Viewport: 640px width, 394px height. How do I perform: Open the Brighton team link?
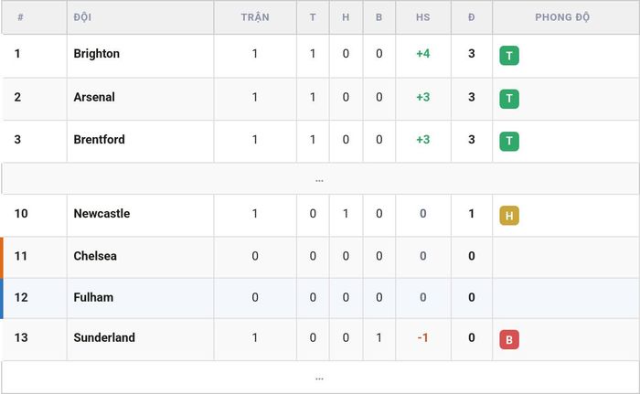pyautogui.click(x=96, y=54)
